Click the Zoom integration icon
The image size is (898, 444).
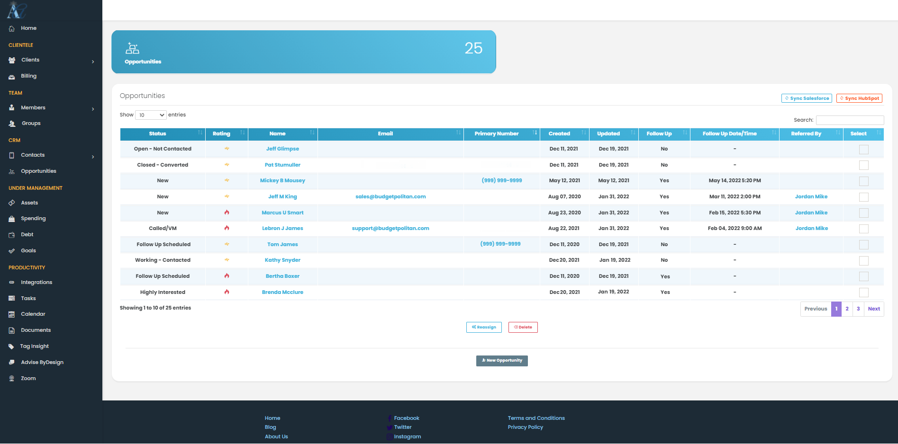coord(11,378)
